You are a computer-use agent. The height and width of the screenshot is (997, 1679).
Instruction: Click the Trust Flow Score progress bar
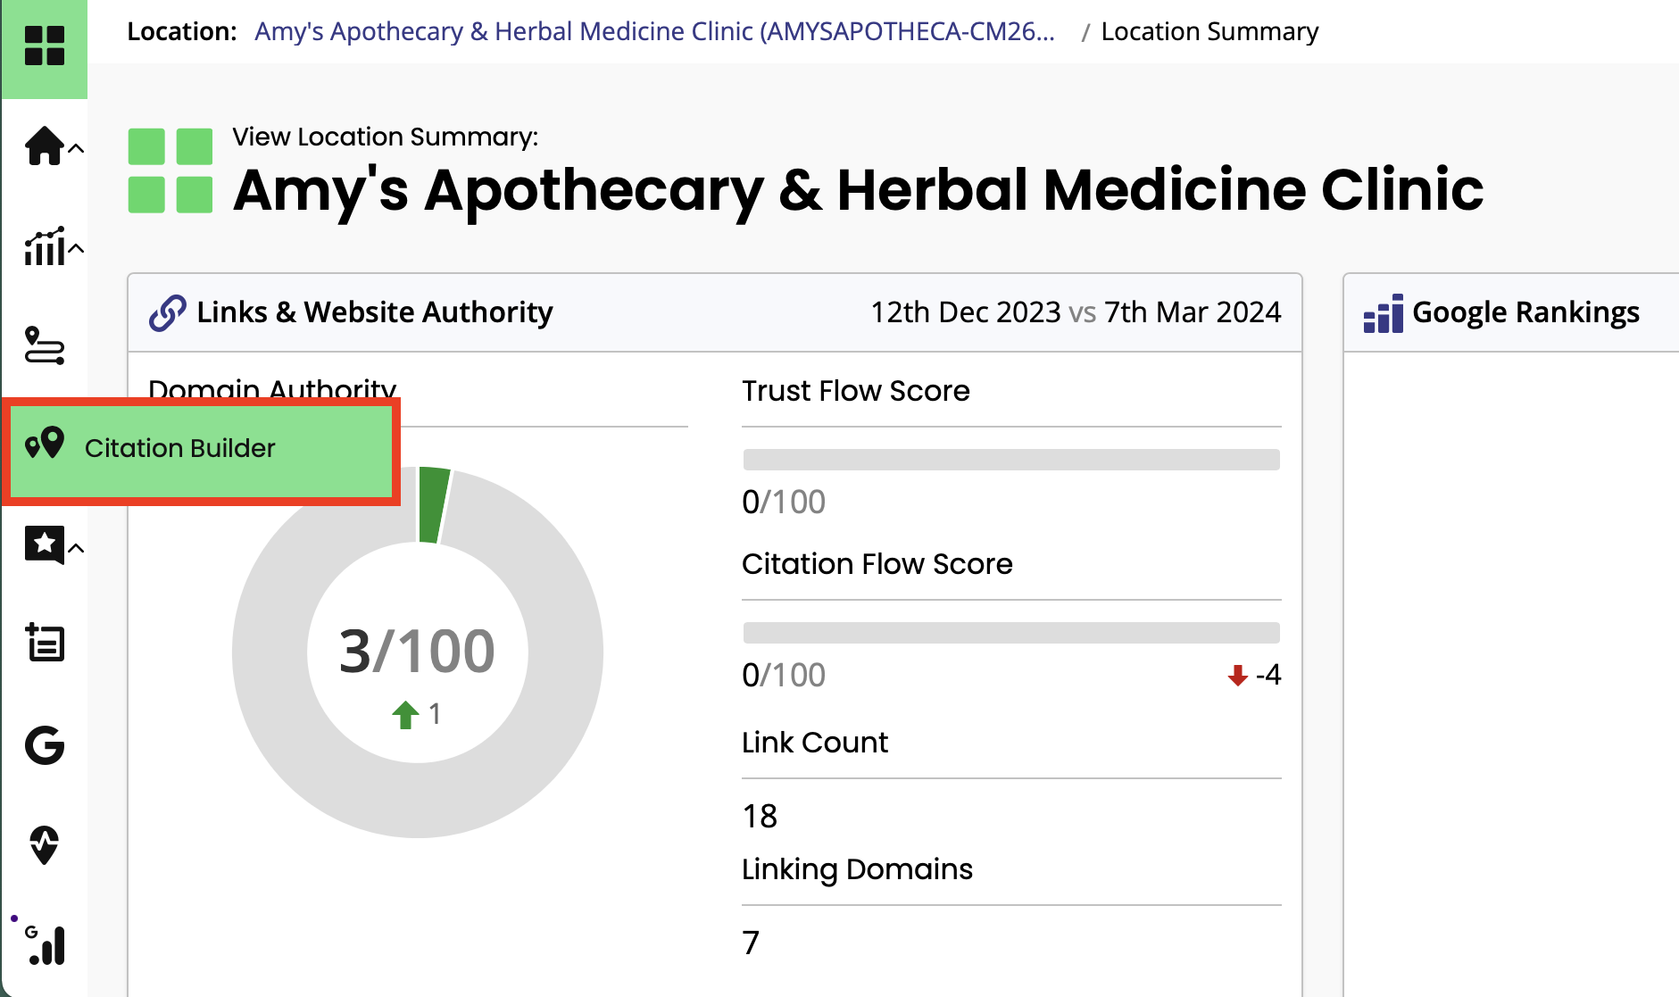tap(1010, 460)
